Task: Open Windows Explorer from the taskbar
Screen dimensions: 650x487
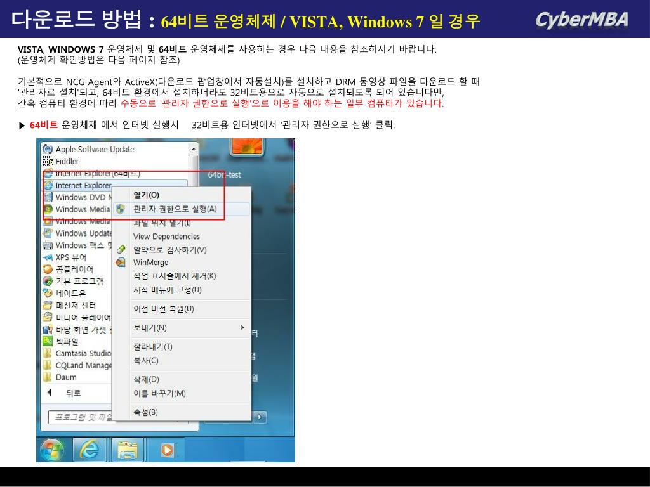Action: (x=127, y=450)
